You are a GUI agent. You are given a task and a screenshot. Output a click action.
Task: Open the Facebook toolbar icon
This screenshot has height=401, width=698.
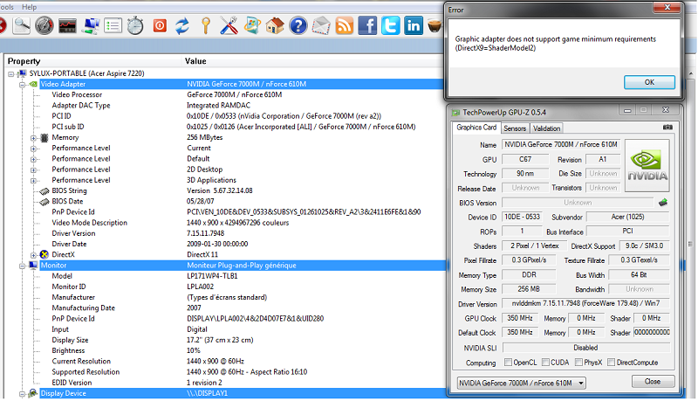coord(367,26)
